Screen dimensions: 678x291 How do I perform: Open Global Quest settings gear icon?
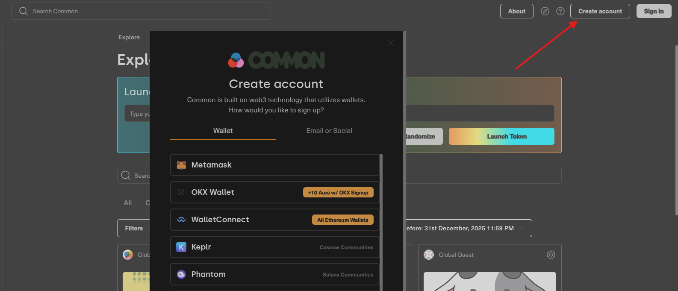pyautogui.click(x=551, y=255)
